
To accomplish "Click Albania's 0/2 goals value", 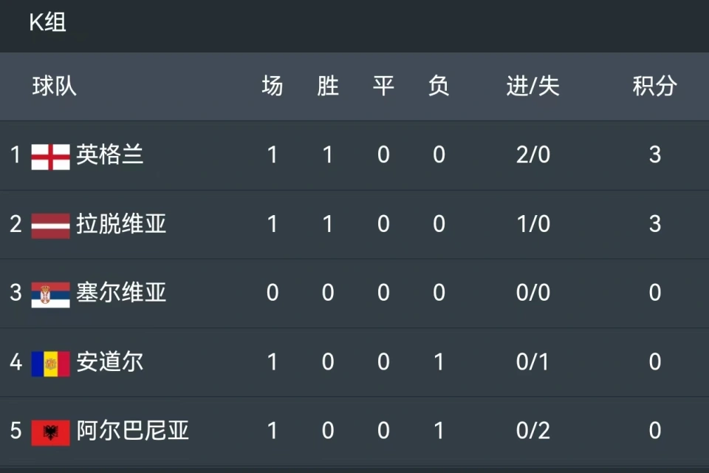I will (x=533, y=430).
